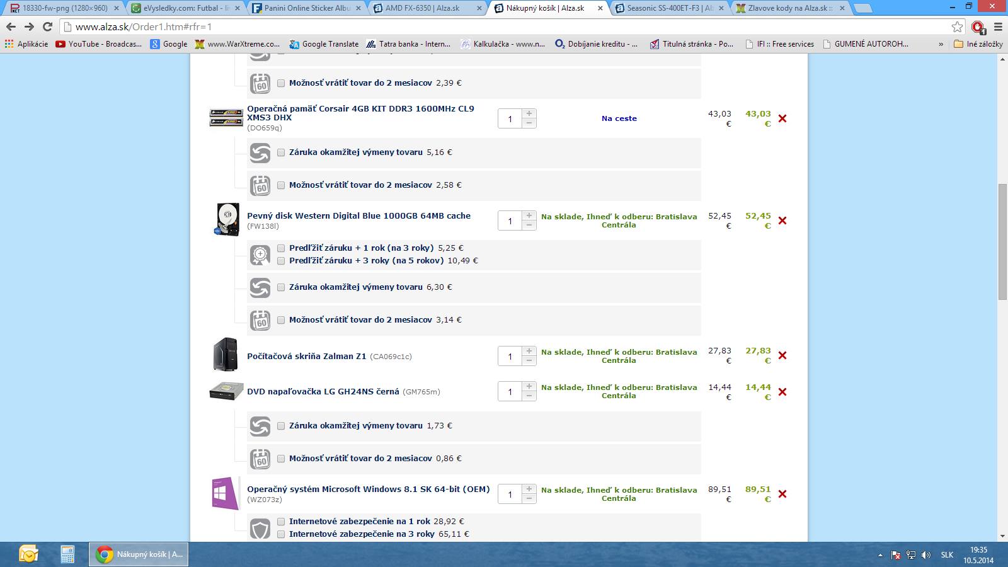The width and height of the screenshot is (1008, 567).
Task: Click the Windows 8.1 box thumbnail
Action: point(226,493)
